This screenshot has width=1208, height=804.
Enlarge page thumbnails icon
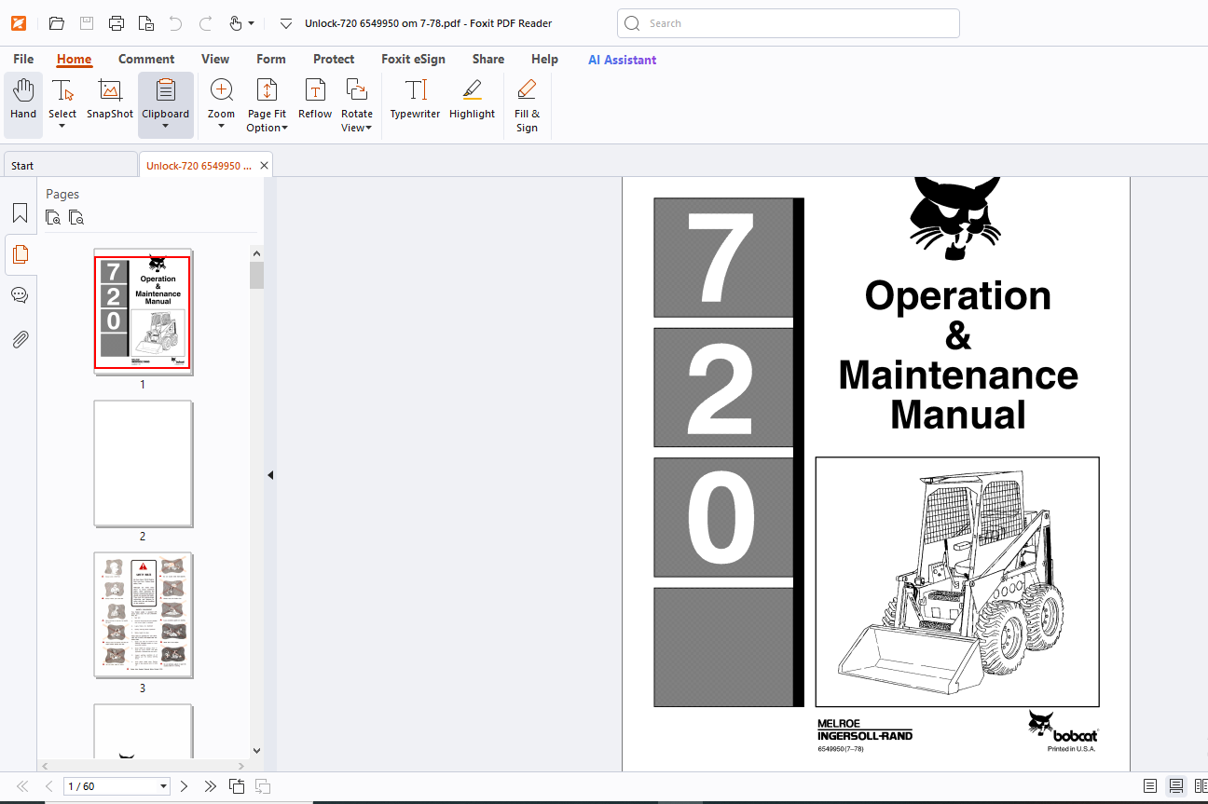click(53, 218)
